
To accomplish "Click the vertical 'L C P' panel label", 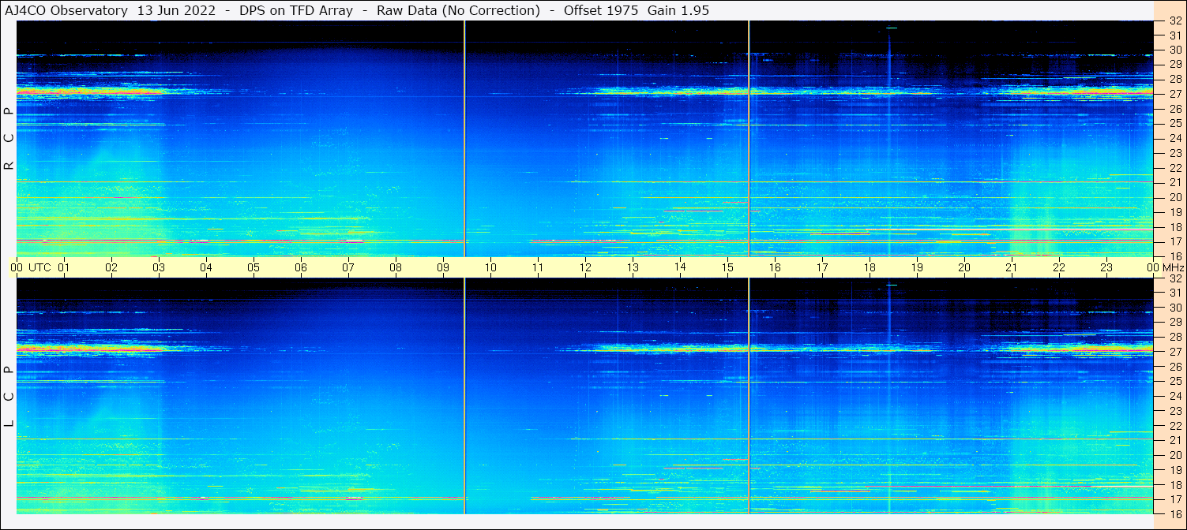I will click(9, 397).
